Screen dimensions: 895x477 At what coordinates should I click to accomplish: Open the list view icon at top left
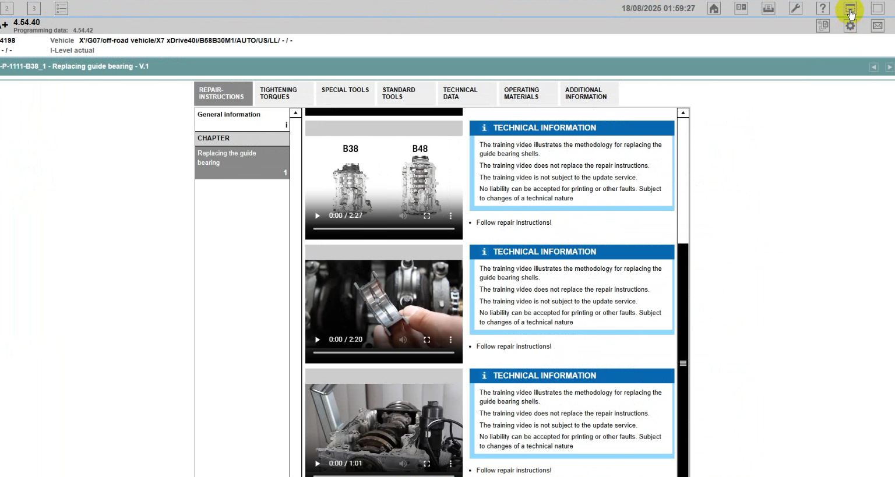[x=61, y=8]
